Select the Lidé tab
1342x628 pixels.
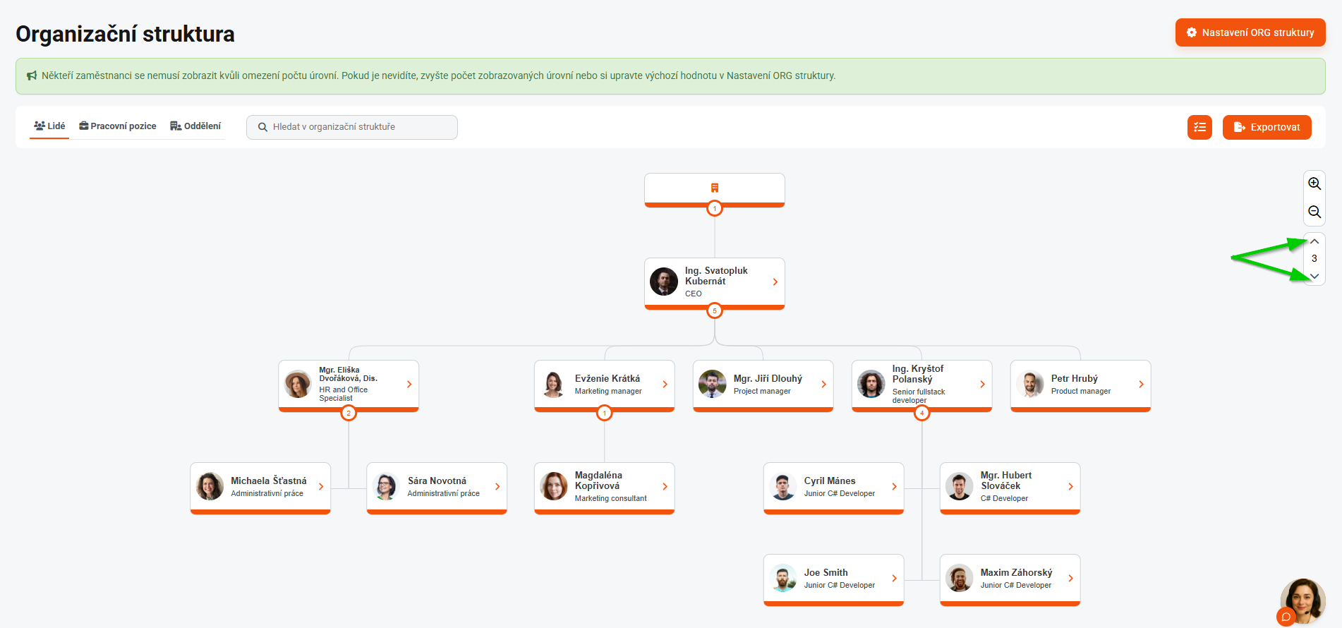49,126
